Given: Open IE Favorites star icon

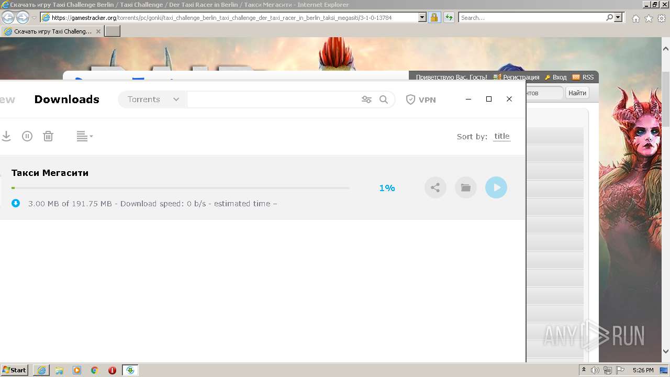Looking at the screenshot, I should tap(649, 18).
